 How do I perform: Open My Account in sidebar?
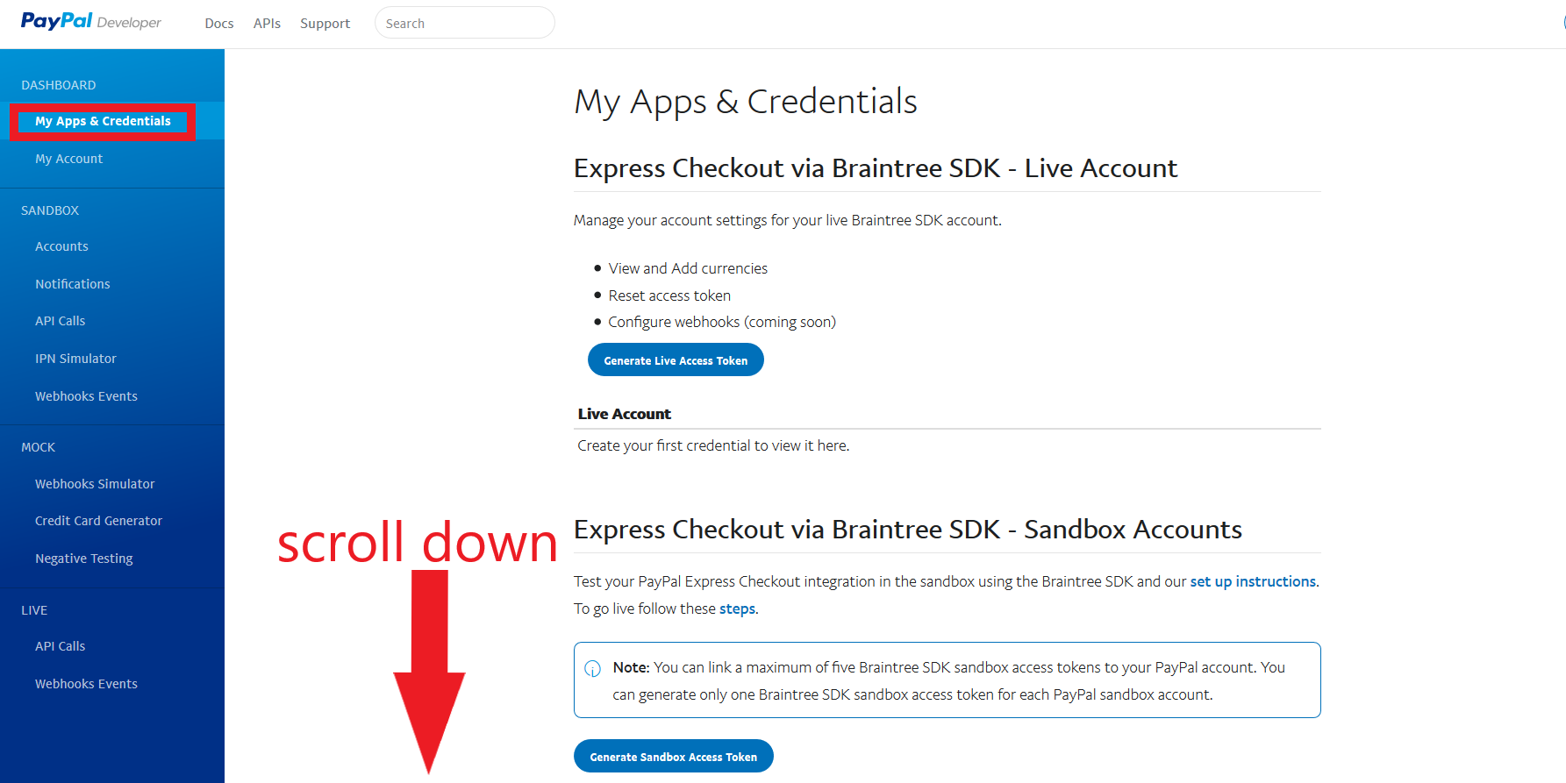click(x=68, y=159)
